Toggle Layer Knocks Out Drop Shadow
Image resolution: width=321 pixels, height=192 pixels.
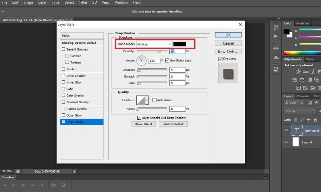(x=139, y=118)
